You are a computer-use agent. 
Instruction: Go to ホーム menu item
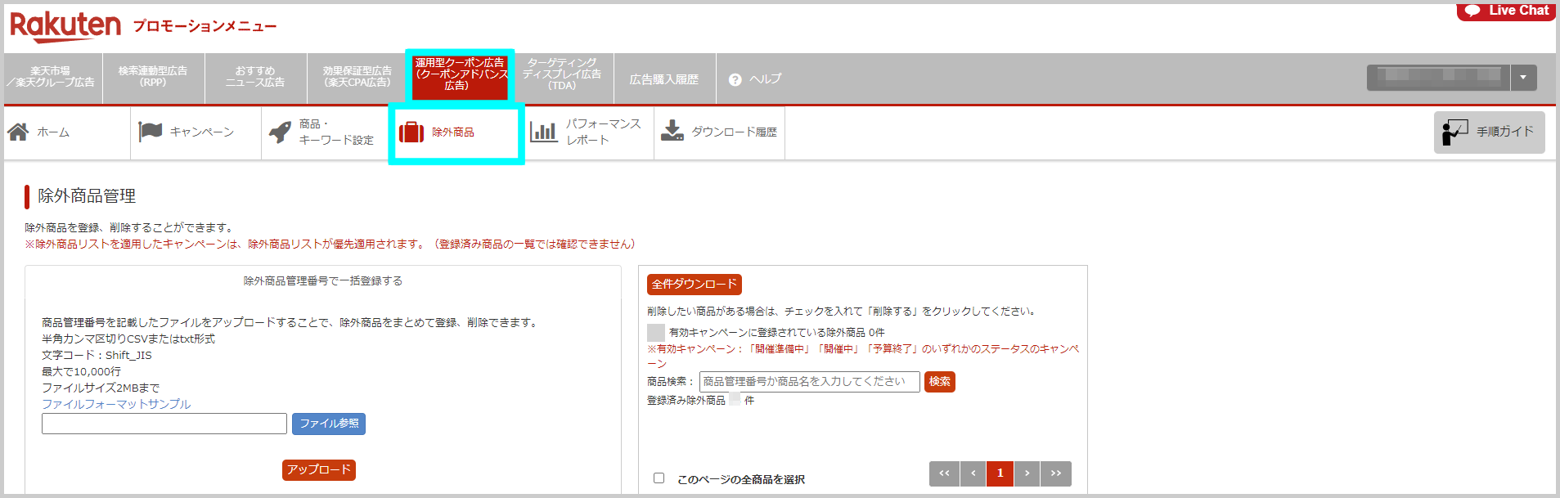[53, 132]
